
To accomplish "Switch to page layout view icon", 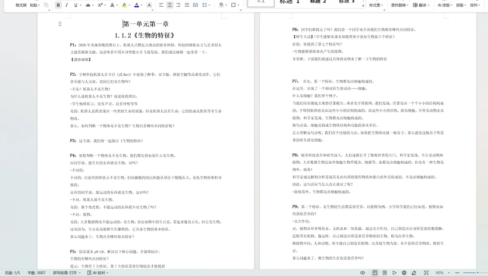I will click(375, 272).
